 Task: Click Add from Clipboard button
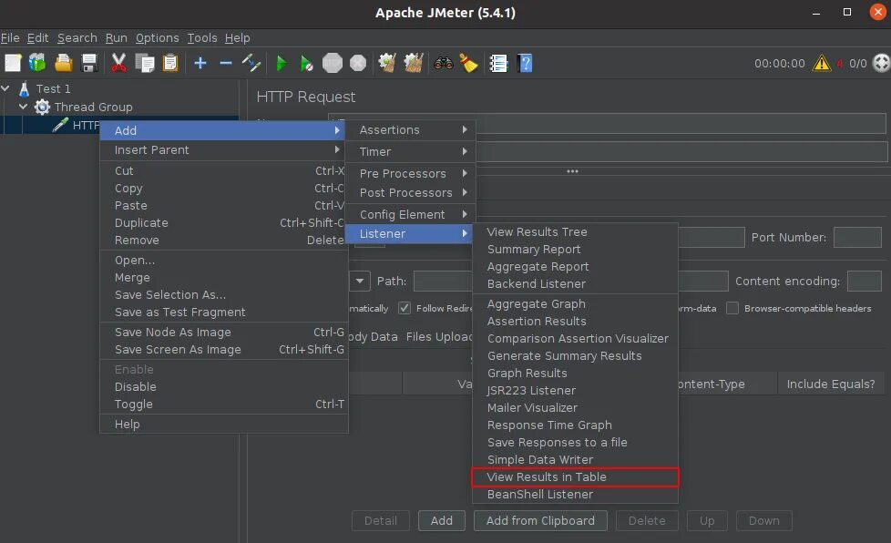click(x=540, y=521)
